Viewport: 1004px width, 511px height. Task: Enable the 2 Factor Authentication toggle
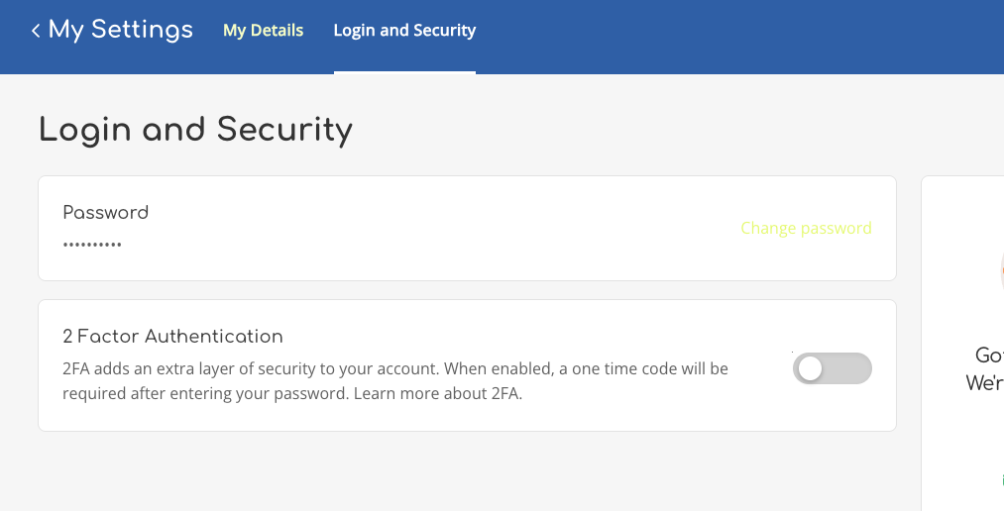tap(832, 368)
